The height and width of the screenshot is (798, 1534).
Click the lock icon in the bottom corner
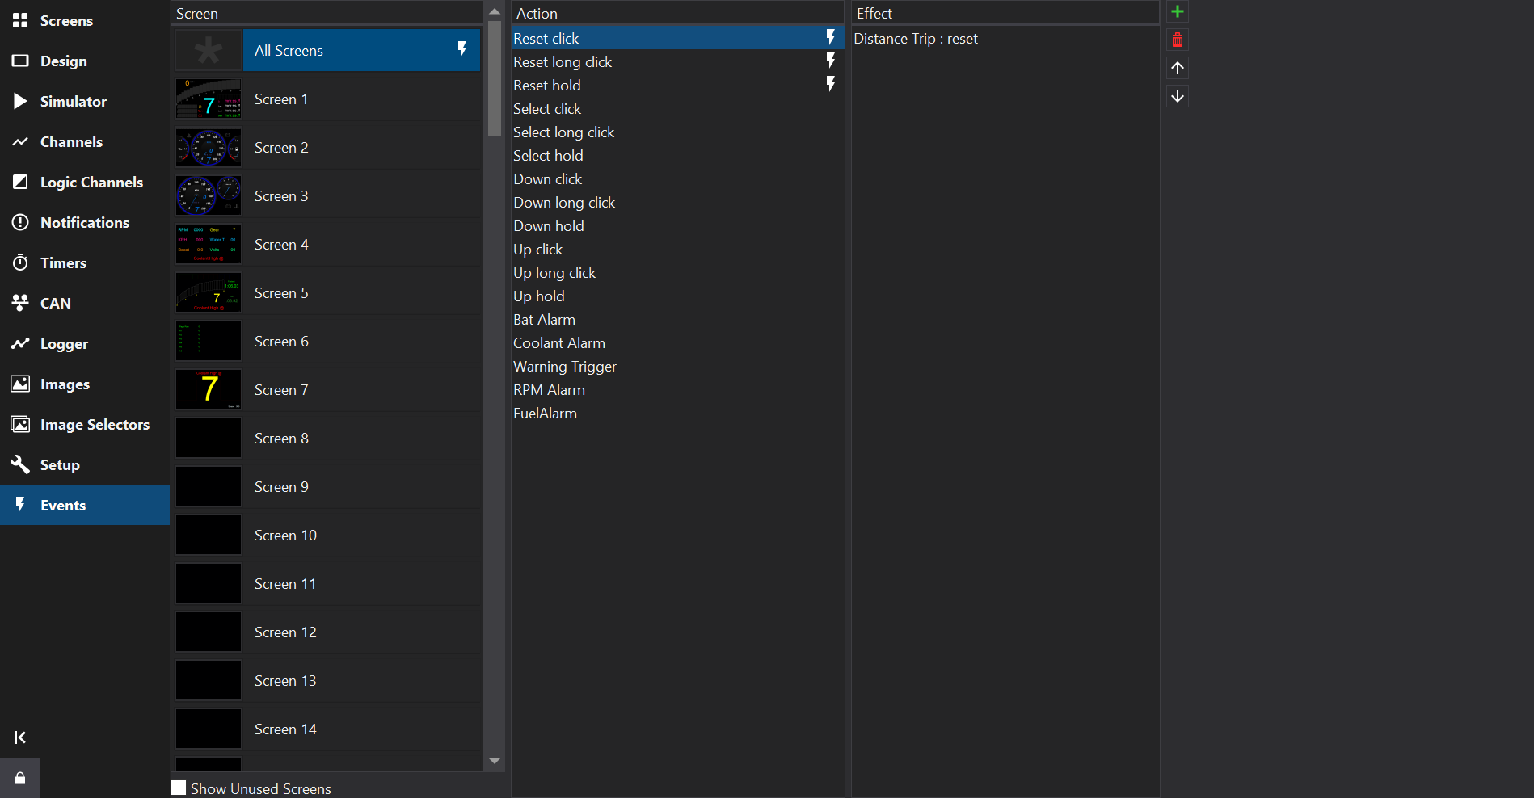(20, 778)
